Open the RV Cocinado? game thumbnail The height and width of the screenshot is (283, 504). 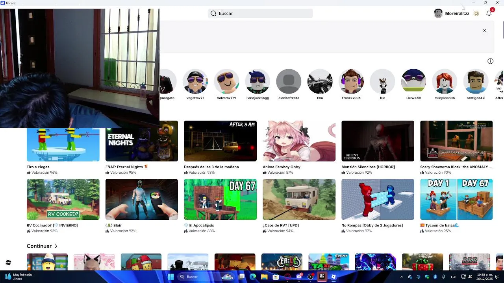click(63, 199)
